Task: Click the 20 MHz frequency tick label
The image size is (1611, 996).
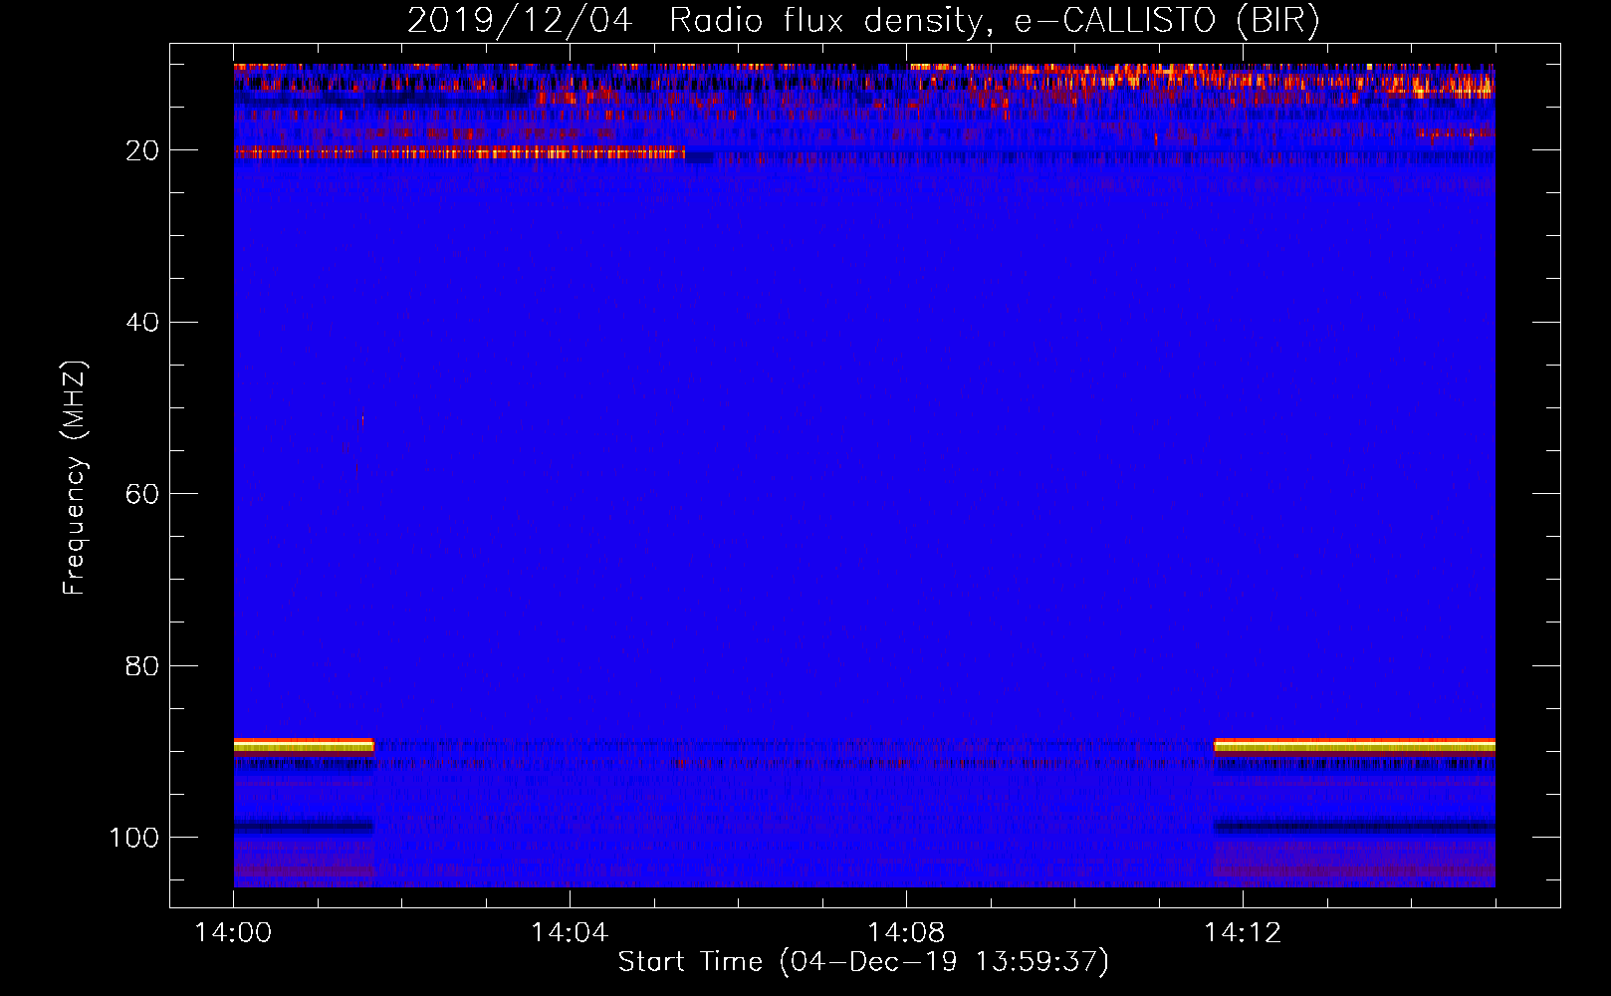Action: coord(142,150)
